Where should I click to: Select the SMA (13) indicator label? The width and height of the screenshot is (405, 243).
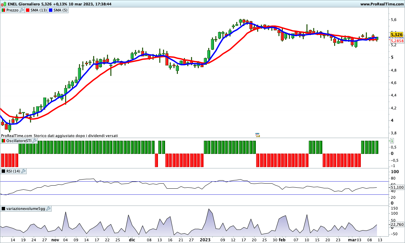[x=38, y=10]
